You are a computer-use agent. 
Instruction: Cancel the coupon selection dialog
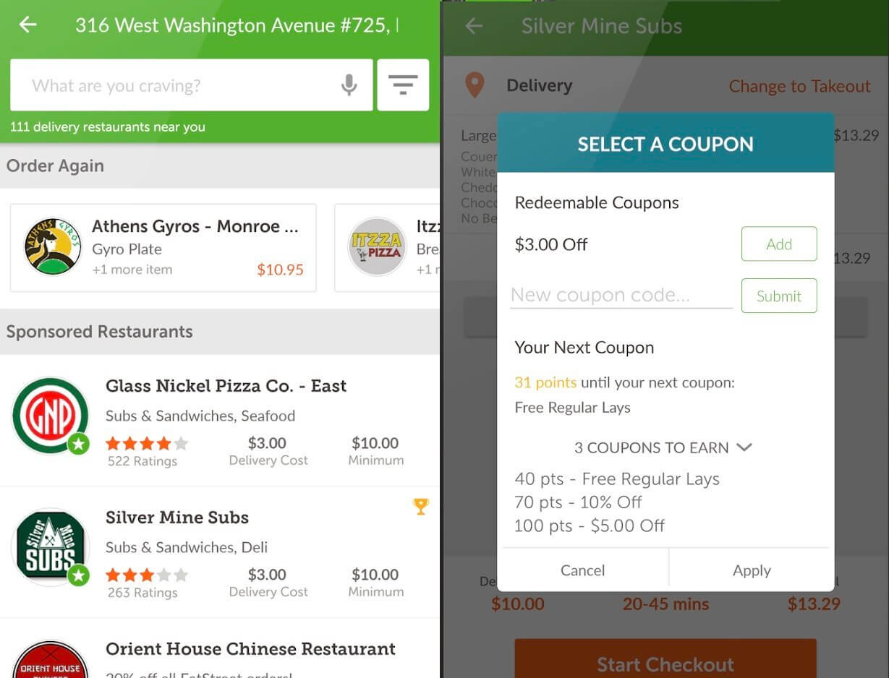tap(583, 570)
